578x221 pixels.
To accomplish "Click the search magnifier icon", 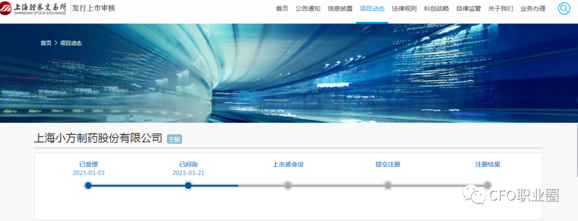I will click(x=564, y=9).
